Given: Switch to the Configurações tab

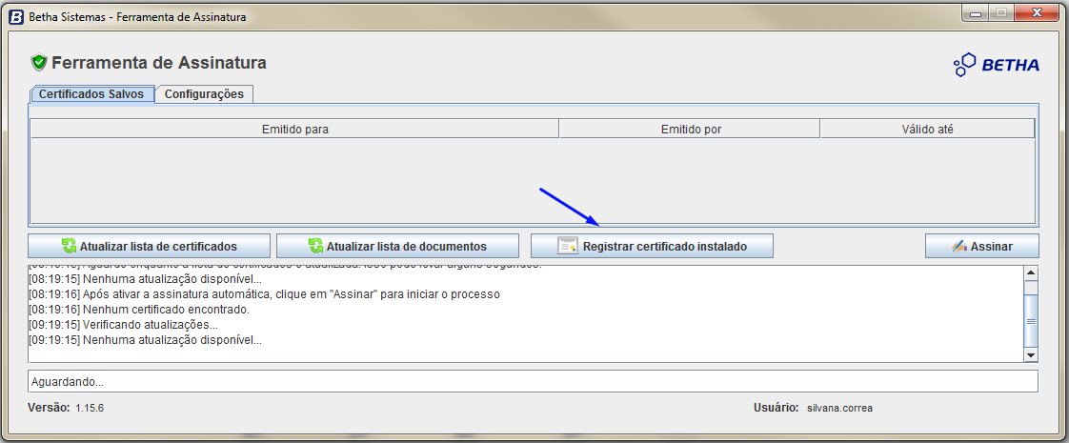Looking at the screenshot, I should point(204,94).
